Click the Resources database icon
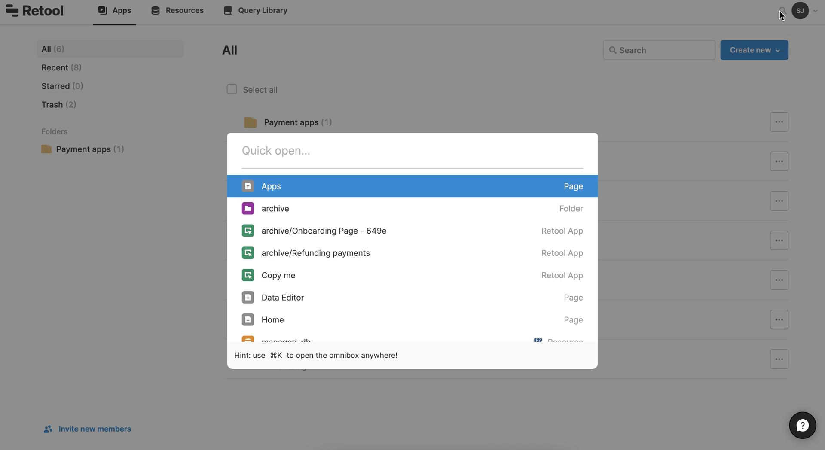The width and height of the screenshot is (825, 450). pos(156,10)
